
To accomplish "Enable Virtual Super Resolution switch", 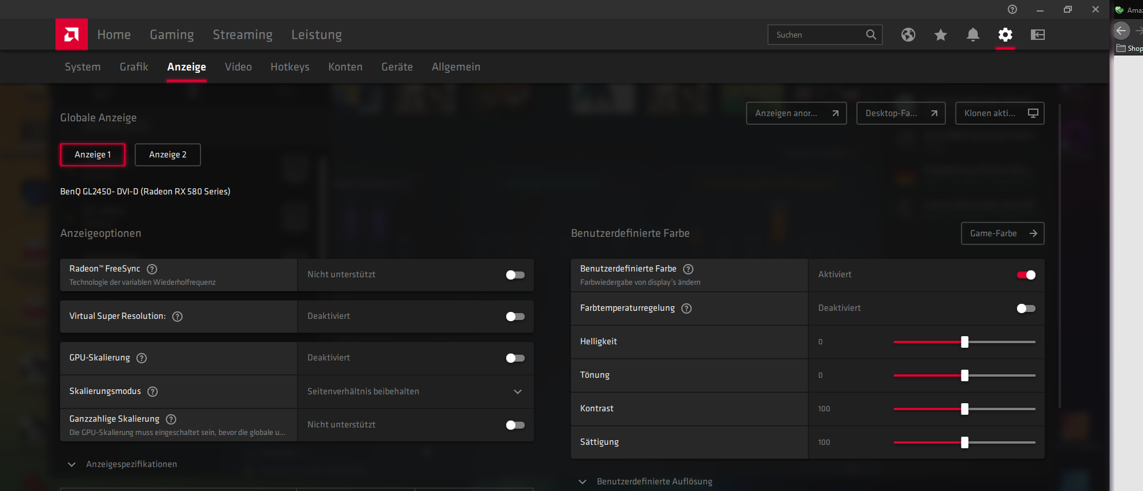I will (x=515, y=317).
